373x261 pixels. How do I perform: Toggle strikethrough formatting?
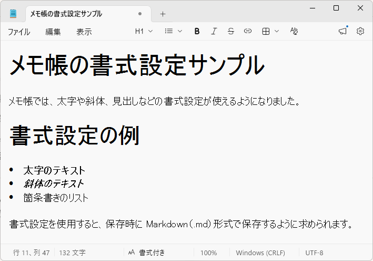pos(231,31)
